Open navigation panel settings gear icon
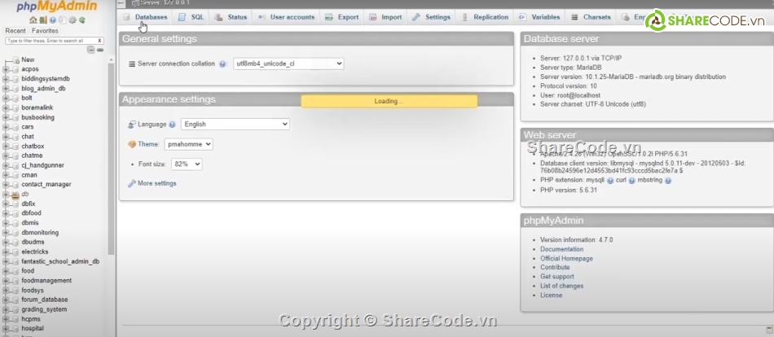774x337 pixels. coord(72,20)
